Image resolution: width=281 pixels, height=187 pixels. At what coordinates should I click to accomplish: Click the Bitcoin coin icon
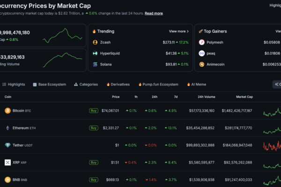(7, 111)
